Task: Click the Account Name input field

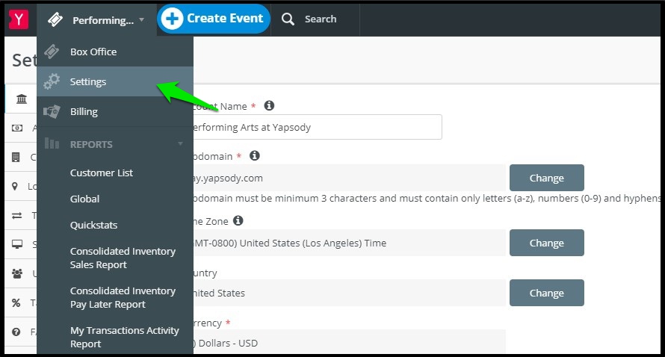Action: point(318,127)
